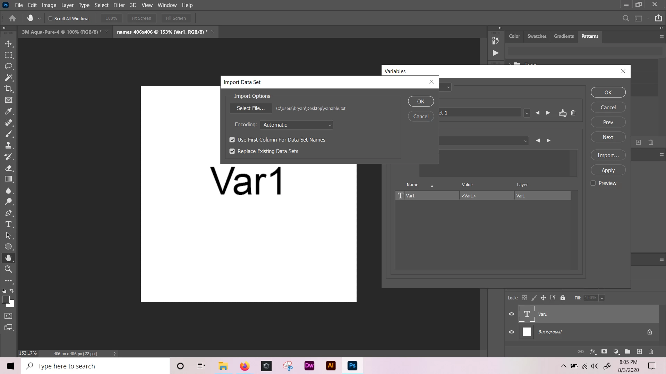Image resolution: width=666 pixels, height=374 pixels.
Task: Open the Fill percentage dropdown
Action: coord(602,298)
